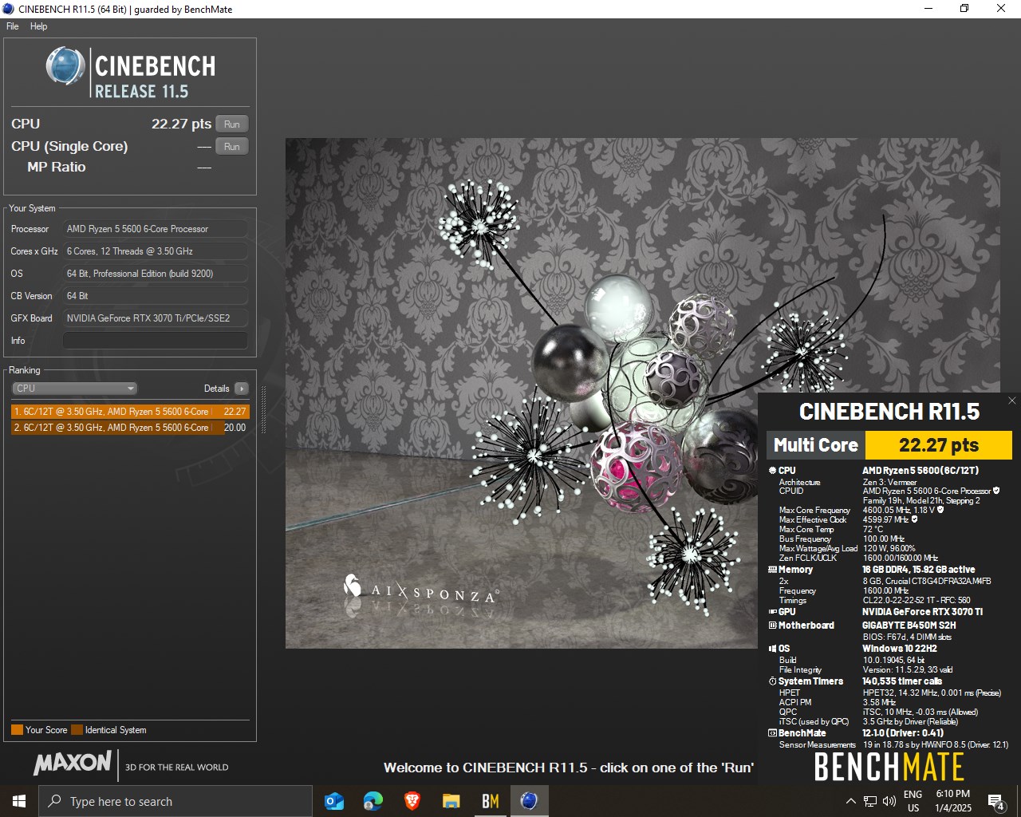The height and width of the screenshot is (817, 1021).
Task: Click the CPU score 22.27 pts text
Action: tap(181, 124)
